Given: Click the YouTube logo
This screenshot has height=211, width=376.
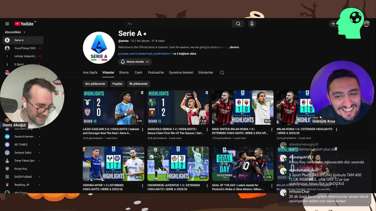Looking at the screenshot, I should click(x=24, y=24).
